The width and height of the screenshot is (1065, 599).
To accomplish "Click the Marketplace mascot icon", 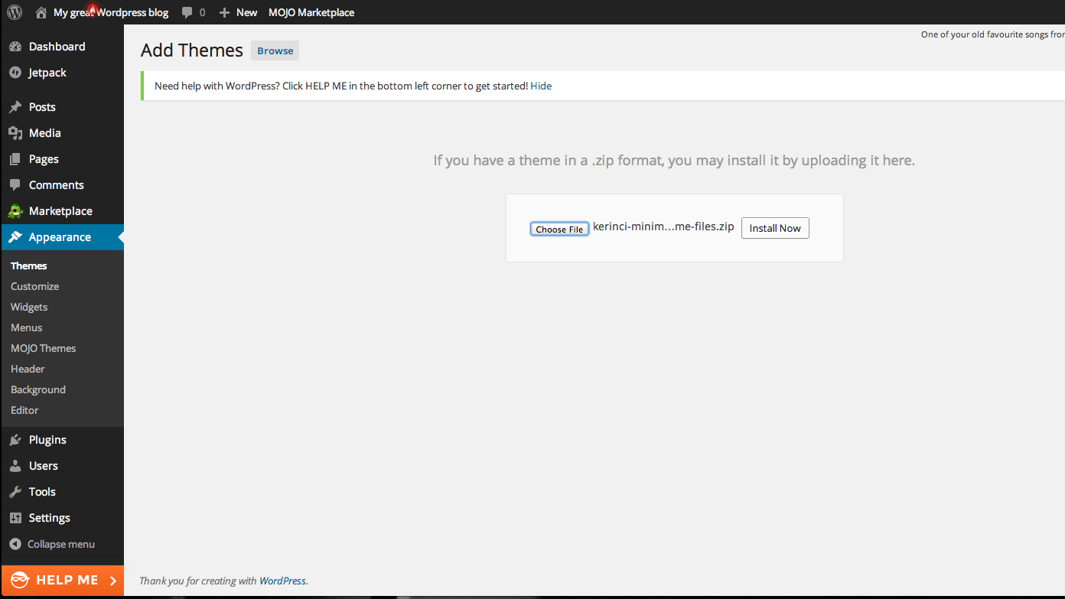I will pos(15,211).
